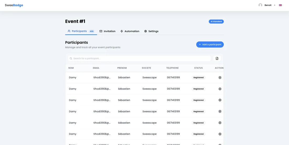Image resolution: width=289 pixels, height=145 pixels.
Task: Click the first row's Sébastien cell
Action: tap(124, 77)
